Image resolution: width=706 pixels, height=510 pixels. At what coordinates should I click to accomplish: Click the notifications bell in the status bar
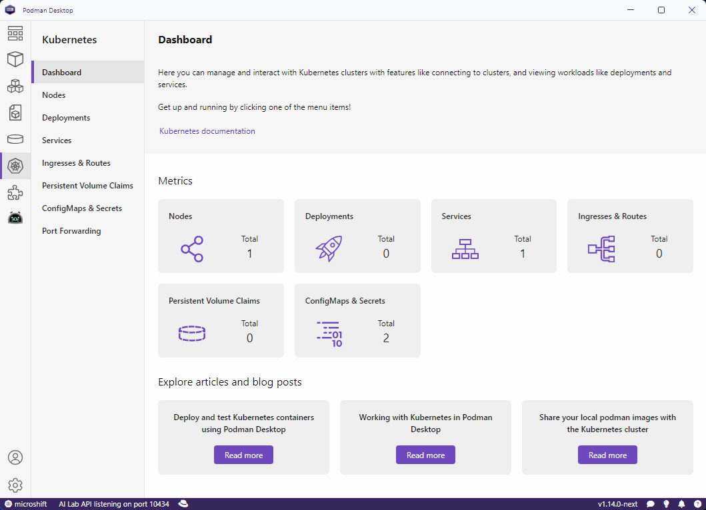pos(681,504)
